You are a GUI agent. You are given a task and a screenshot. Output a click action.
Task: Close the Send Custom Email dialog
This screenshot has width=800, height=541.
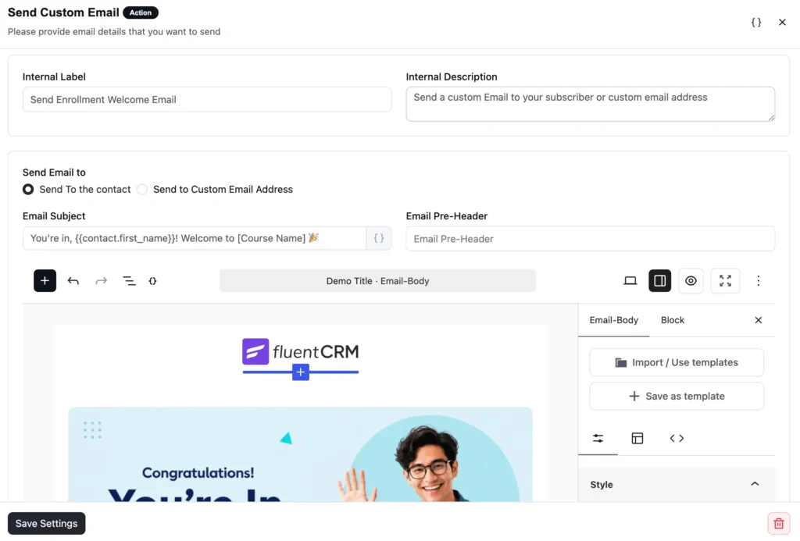(782, 22)
